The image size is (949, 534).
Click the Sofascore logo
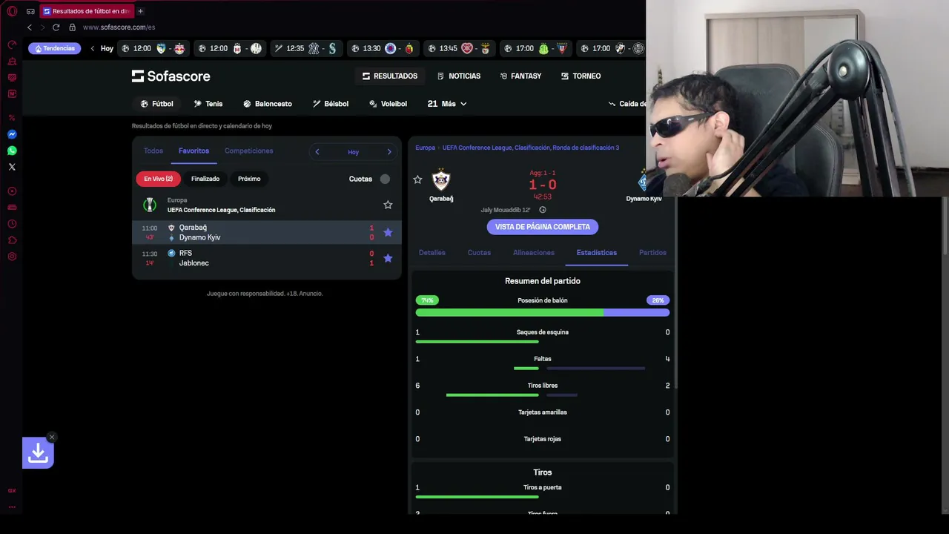click(x=171, y=76)
